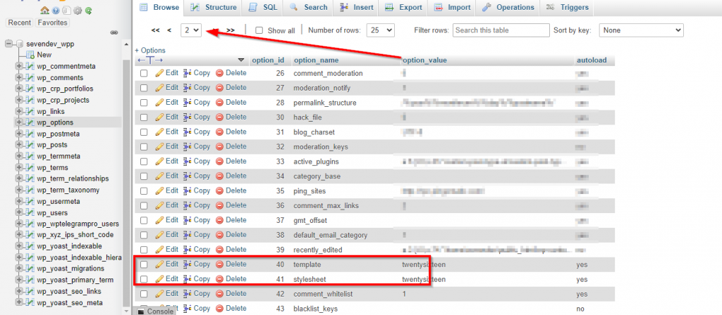722x315 pixels.
Task: Expand the wp_postmeta tree node
Action: 19,134
